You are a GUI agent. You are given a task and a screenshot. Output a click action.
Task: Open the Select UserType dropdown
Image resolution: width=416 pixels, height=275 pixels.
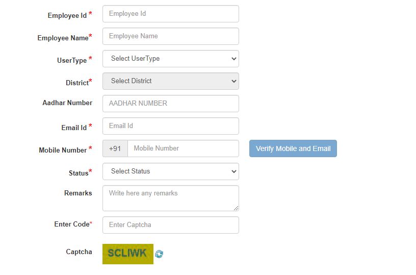coord(171,59)
